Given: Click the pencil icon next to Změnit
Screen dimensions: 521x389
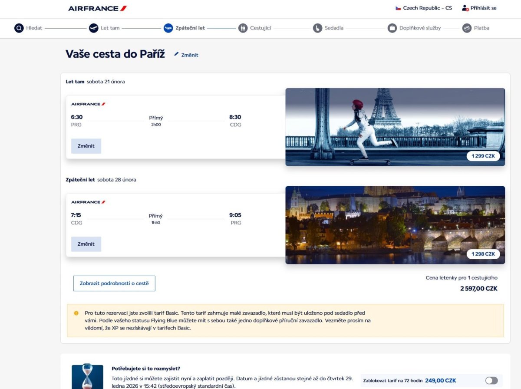Looking at the screenshot, I should point(176,54).
